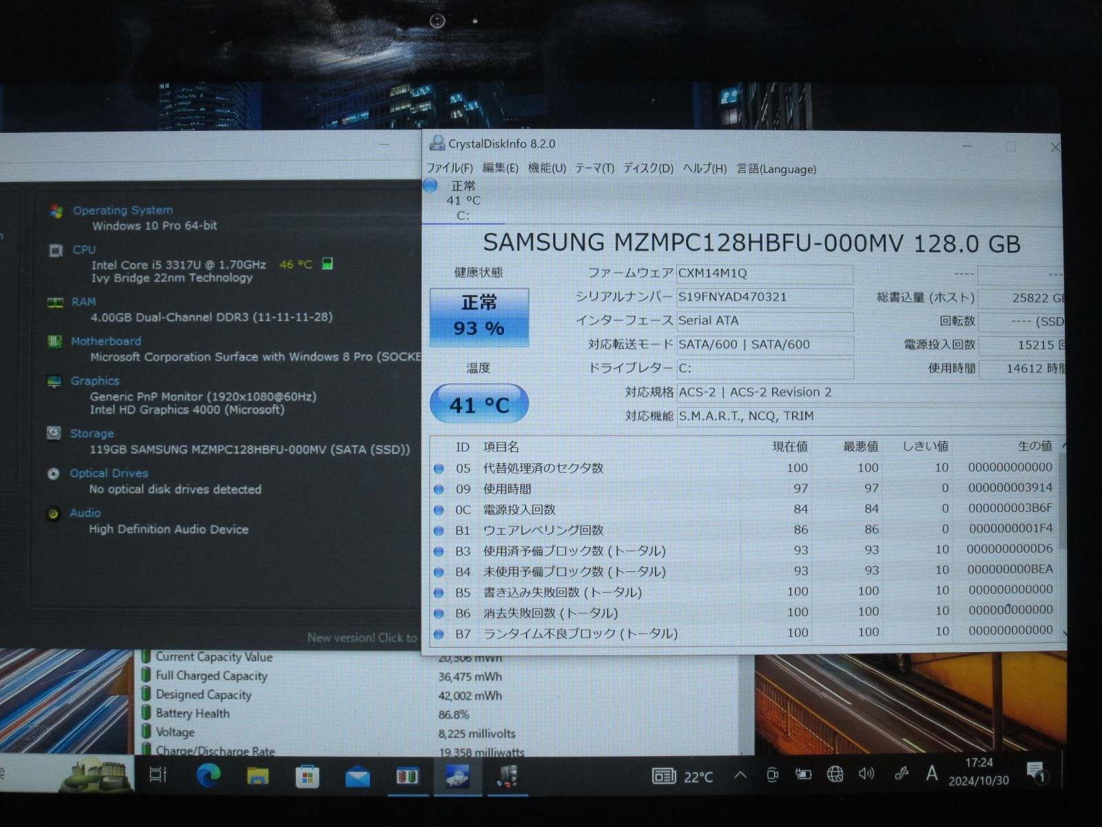Click the 現在値 column header

(789, 447)
